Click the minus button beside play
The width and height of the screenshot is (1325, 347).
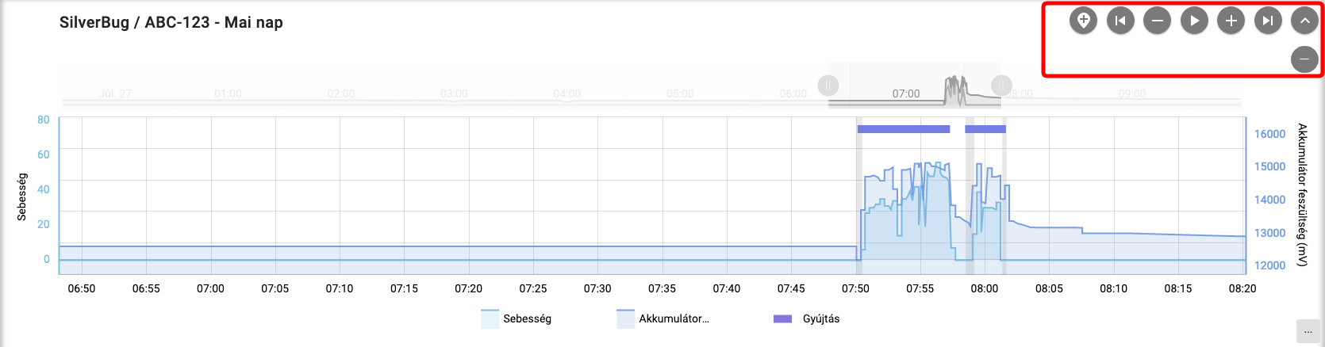(1157, 21)
